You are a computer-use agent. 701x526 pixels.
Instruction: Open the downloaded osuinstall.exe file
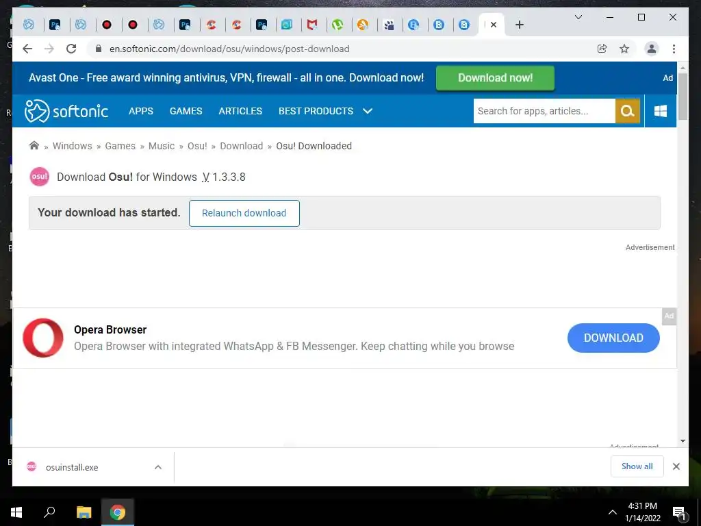71,467
